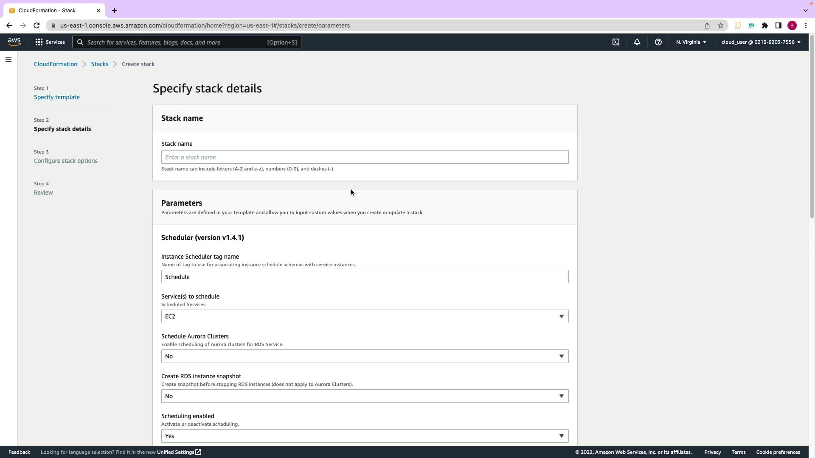The height and width of the screenshot is (458, 815).
Task: Open the help question mark icon
Action: point(658,42)
